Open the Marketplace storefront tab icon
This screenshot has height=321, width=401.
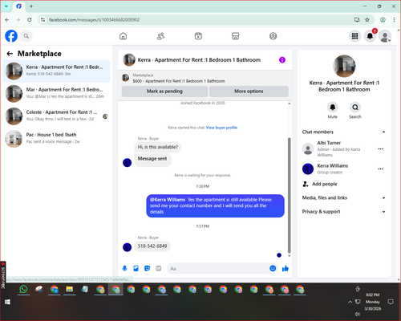236,36
